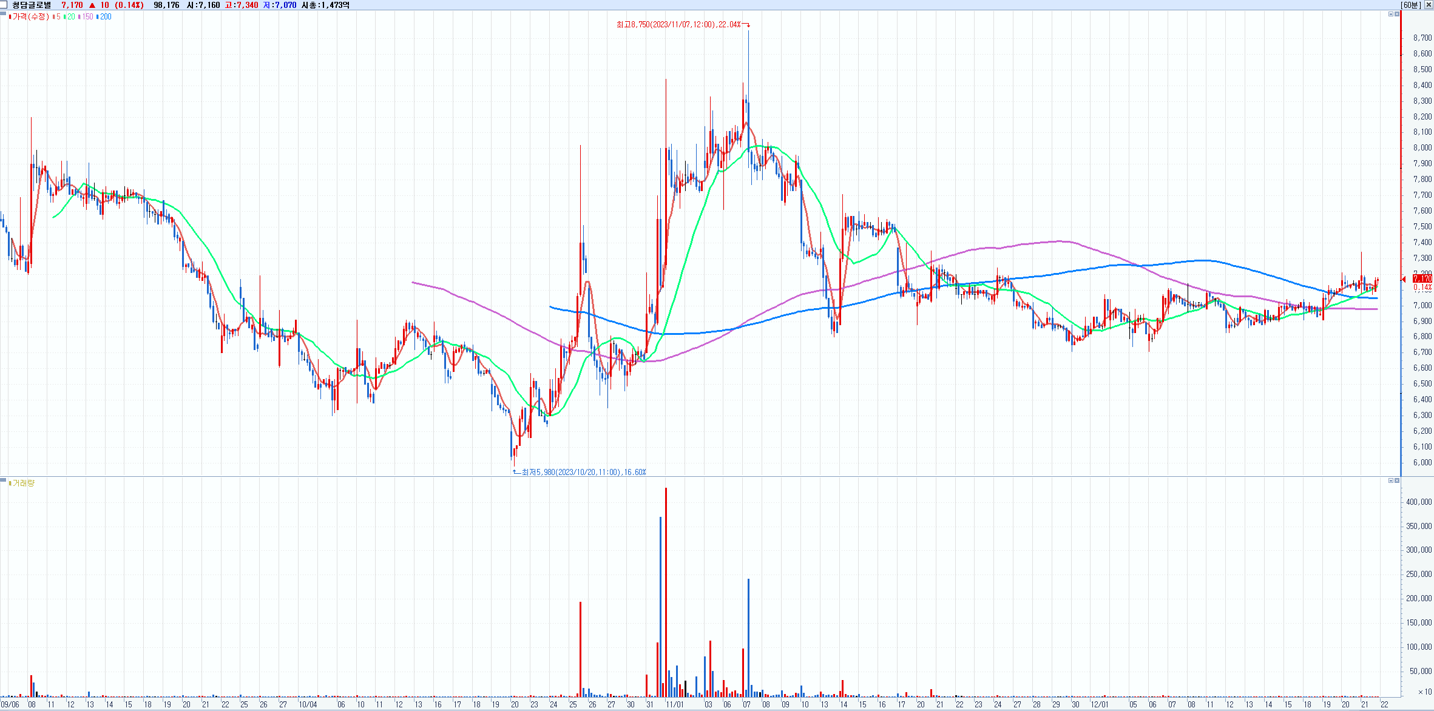The image size is (1434, 711).
Task: Minimize the price chart panel
Action: [x=1391, y=14]
